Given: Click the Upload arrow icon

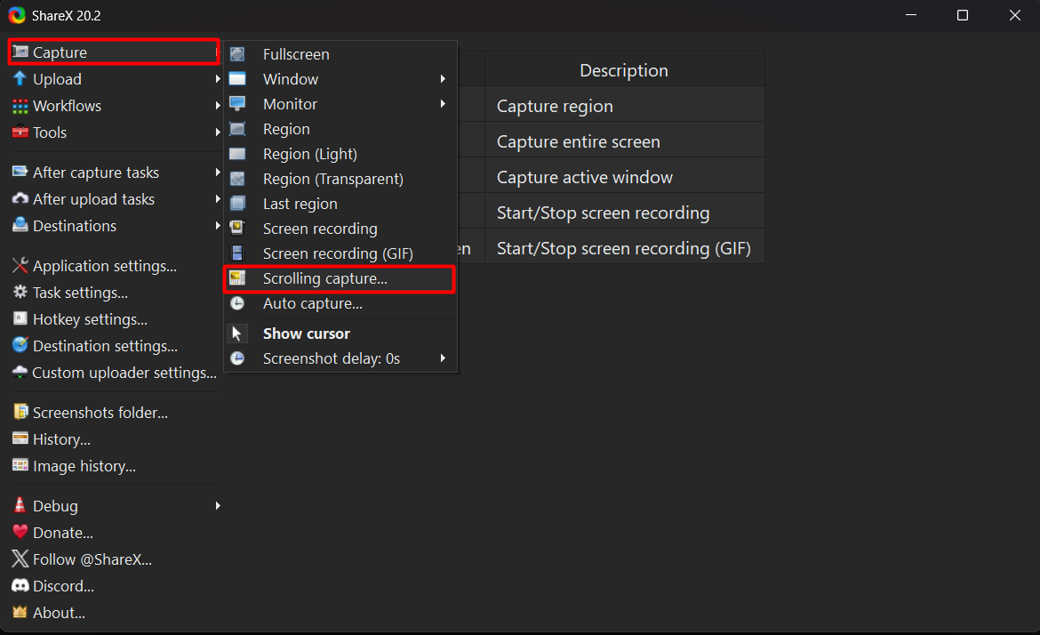Looking at the screenshot, I should (x=20, y=78).
